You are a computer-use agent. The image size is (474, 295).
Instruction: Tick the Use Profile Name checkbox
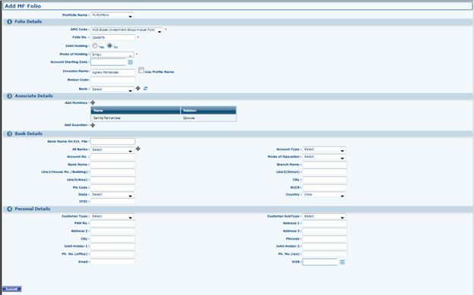[141, 70]
